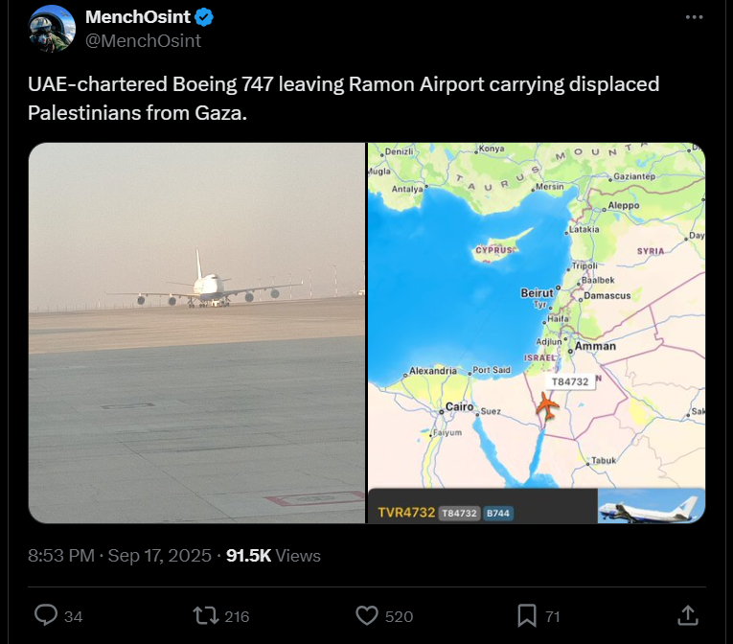Click the blue B744 aircraft type badge
This screenshot has height=644, width=733.
tap(497, 514)
